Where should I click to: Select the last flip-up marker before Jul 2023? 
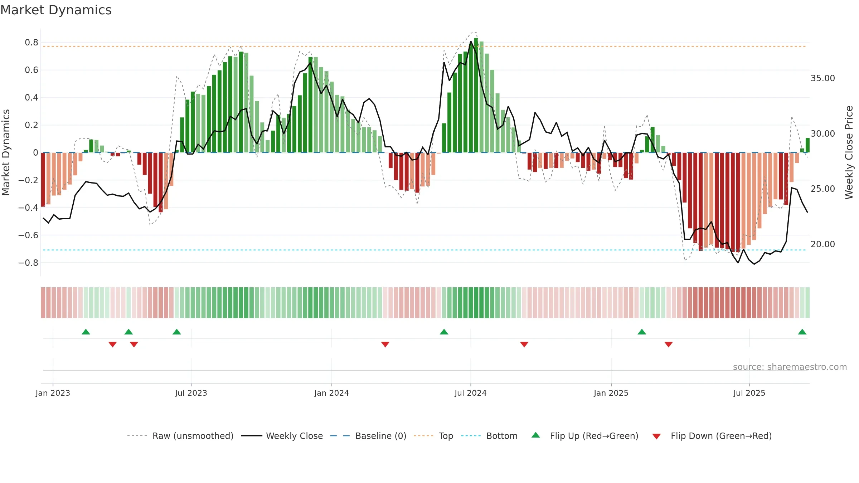pyautogui.click(x=177, y=332)
